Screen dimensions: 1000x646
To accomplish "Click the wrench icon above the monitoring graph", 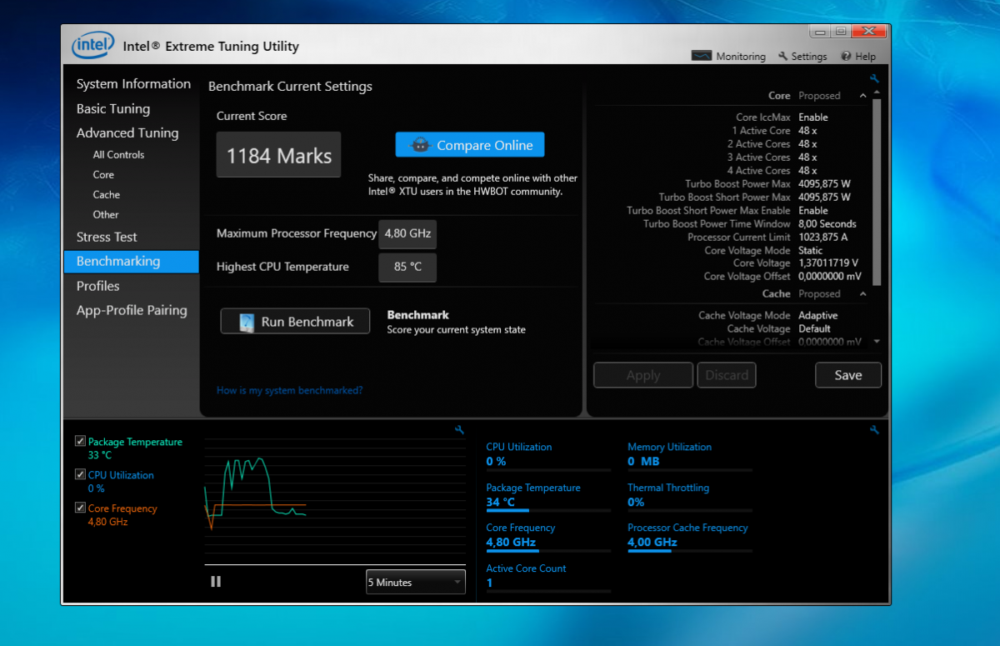I will point(459,430).
